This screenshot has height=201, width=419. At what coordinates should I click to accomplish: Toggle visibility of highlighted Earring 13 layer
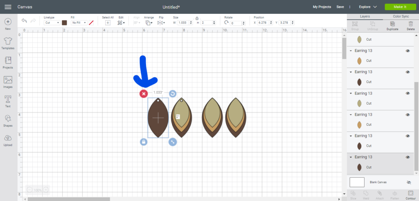408,157
